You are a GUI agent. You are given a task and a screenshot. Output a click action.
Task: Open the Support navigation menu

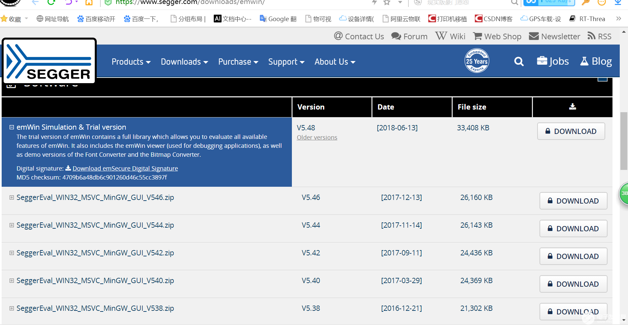pos(286,62)
